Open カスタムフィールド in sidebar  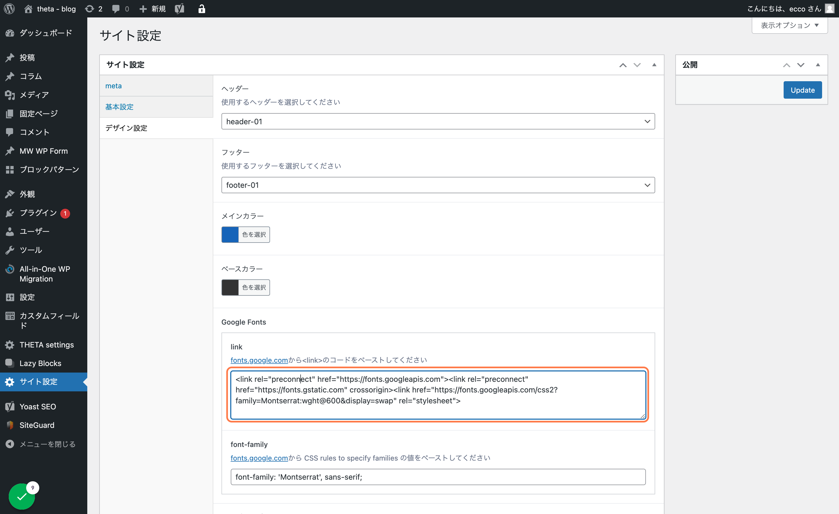point(44,321)
